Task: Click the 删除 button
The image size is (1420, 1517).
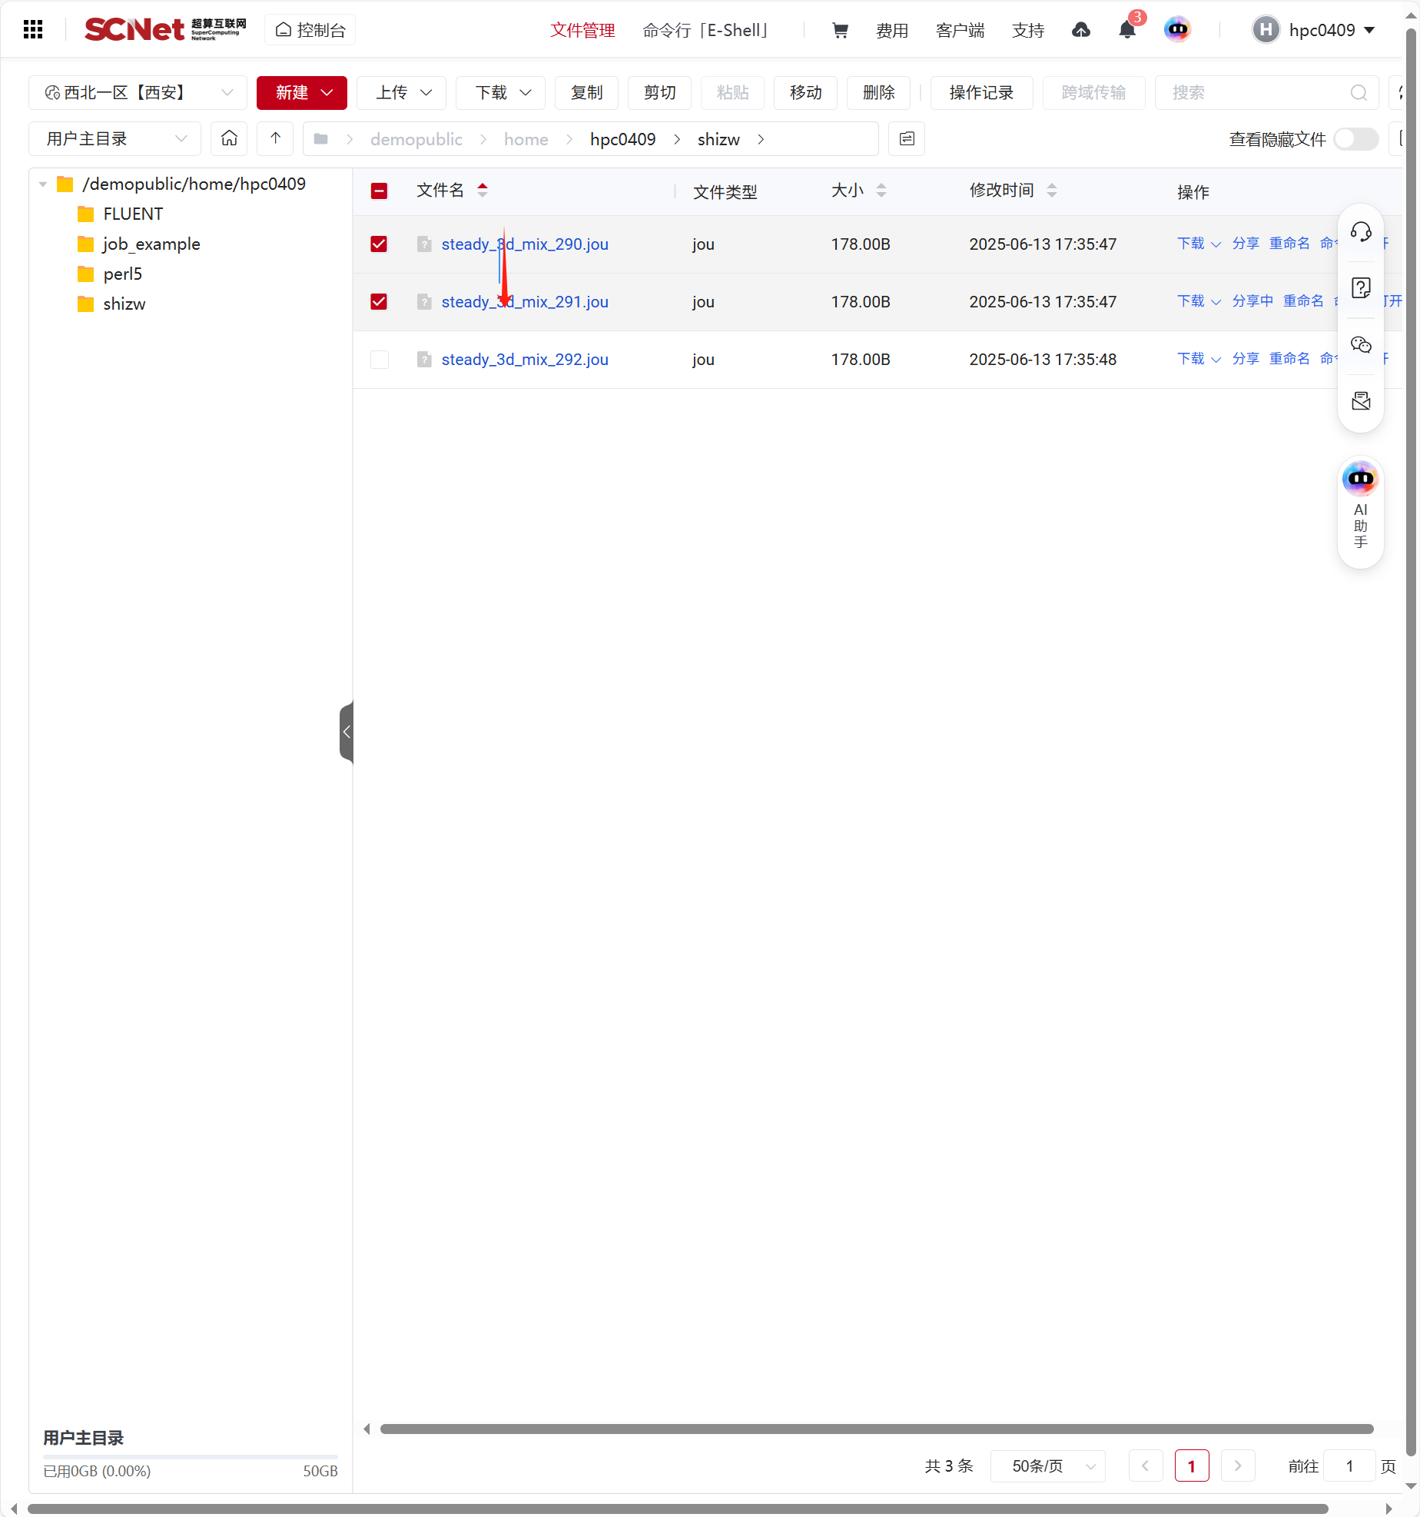Action: (x=878, y=93)
